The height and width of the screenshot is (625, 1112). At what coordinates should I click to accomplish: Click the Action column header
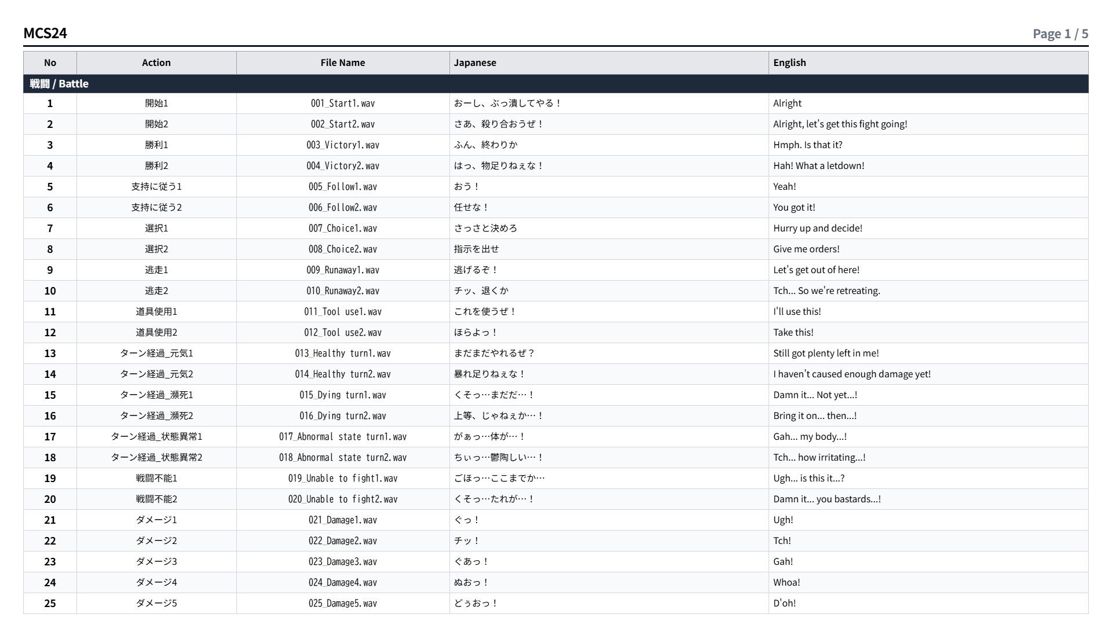156,62
